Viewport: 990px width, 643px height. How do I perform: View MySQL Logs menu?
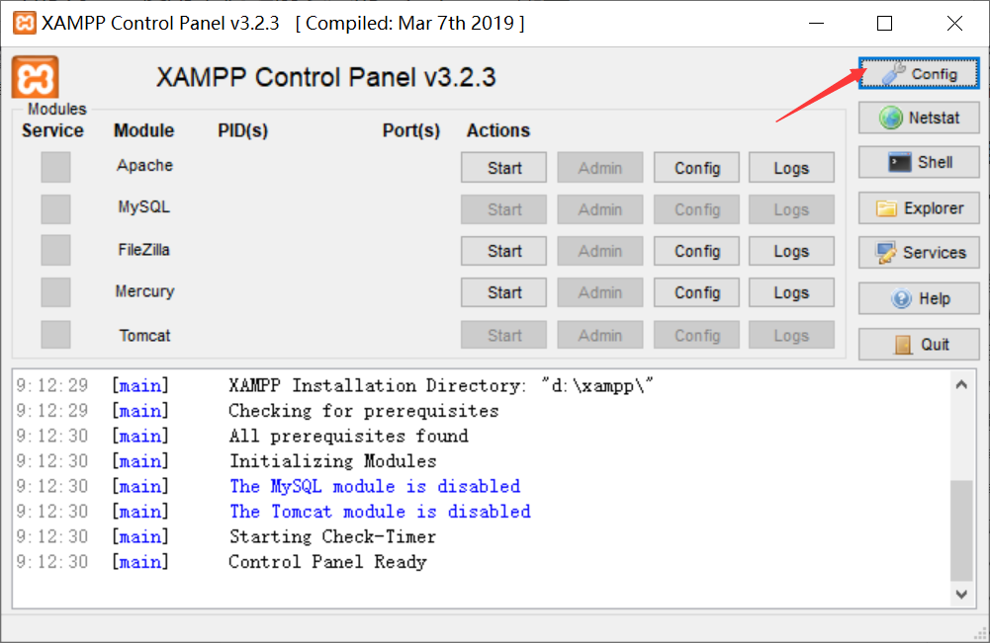coord(792,209)
